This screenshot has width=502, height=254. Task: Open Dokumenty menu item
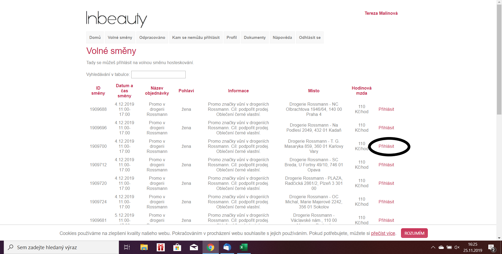[x=255, y=38]
